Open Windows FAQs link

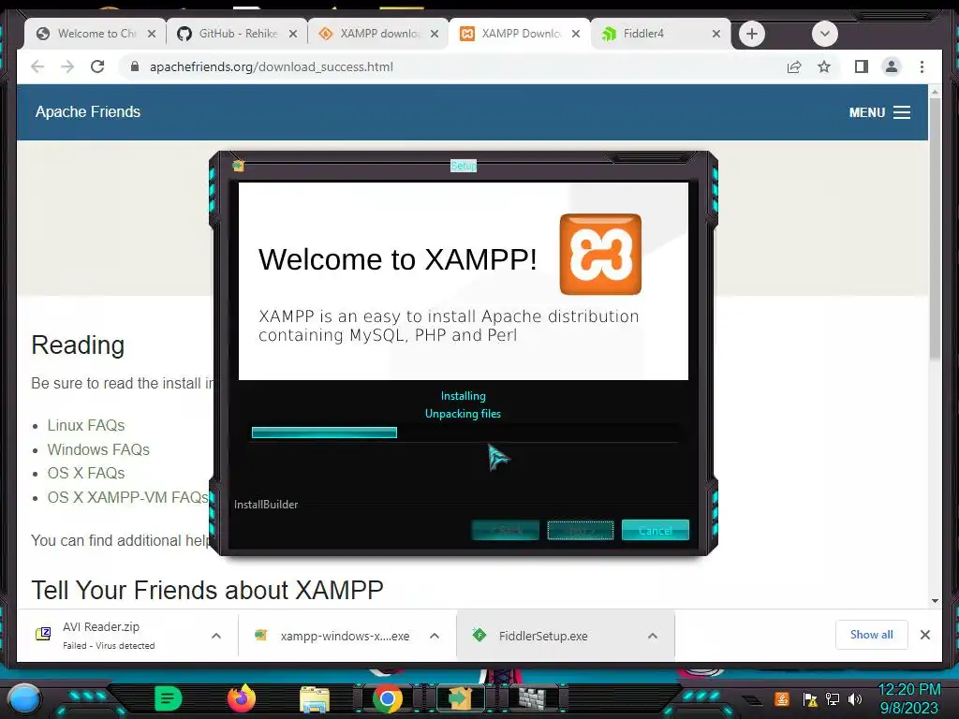(x=98, y=449)
